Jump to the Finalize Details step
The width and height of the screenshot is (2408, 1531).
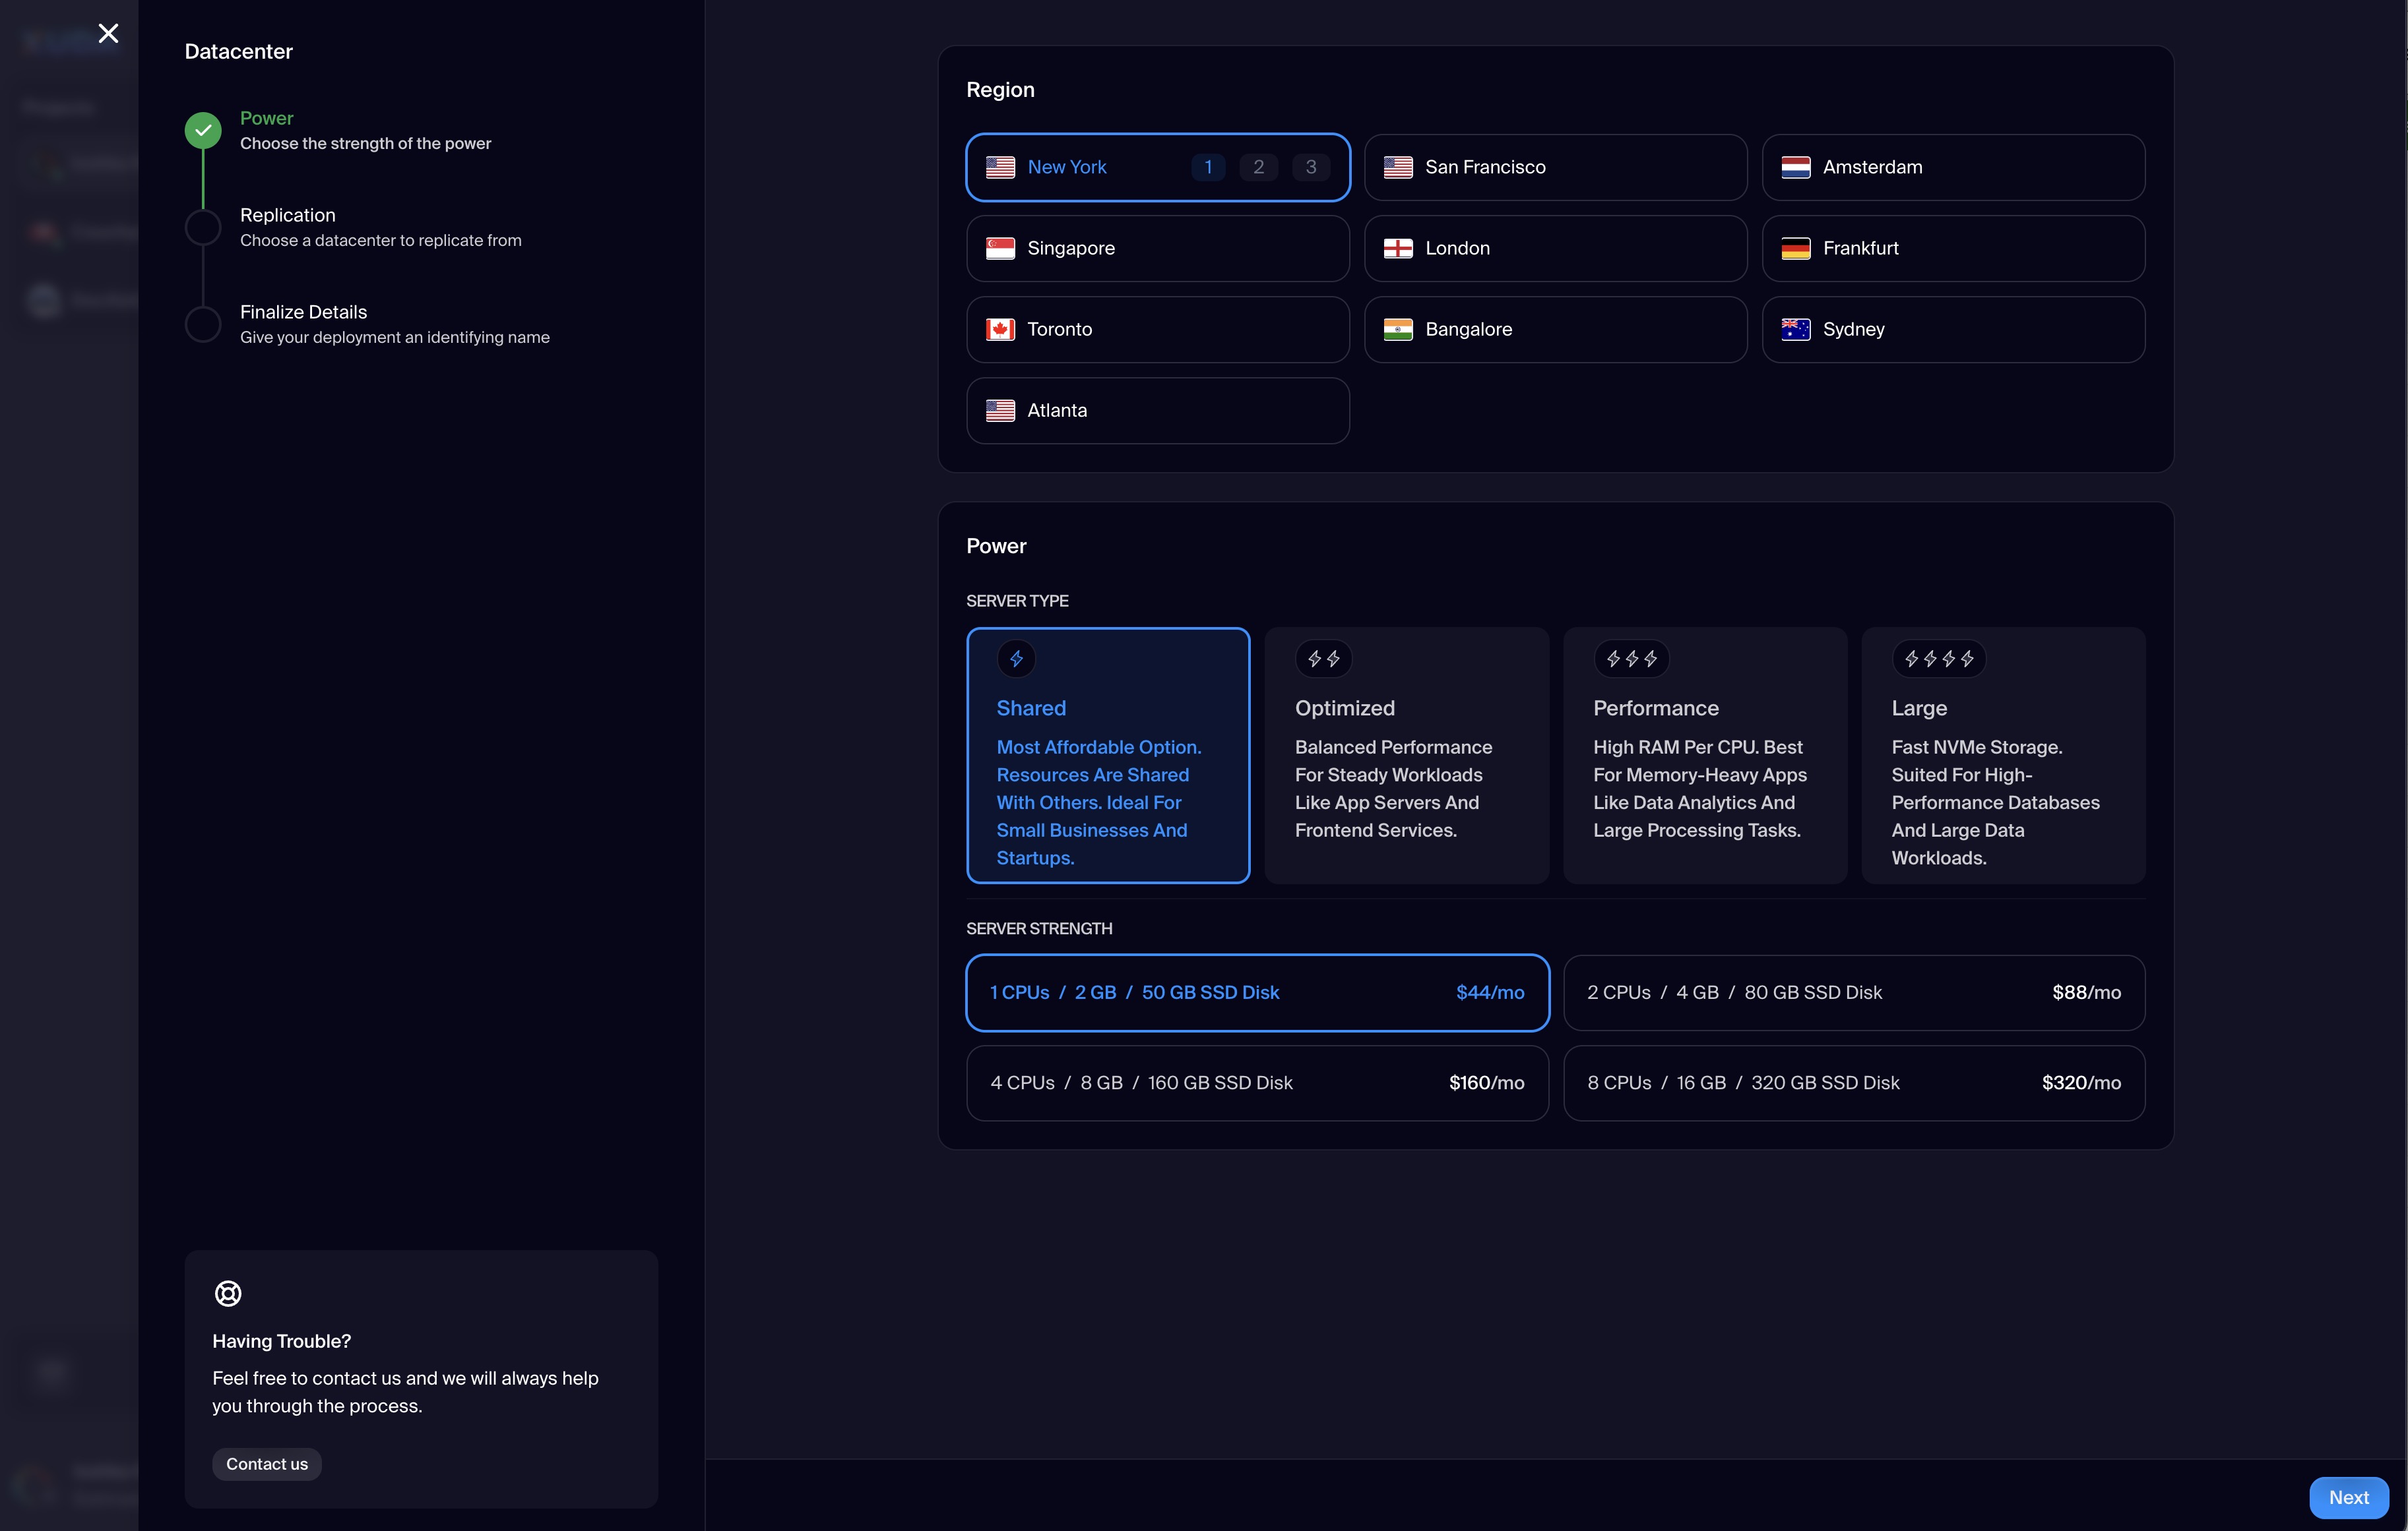(x=303, y=313)
